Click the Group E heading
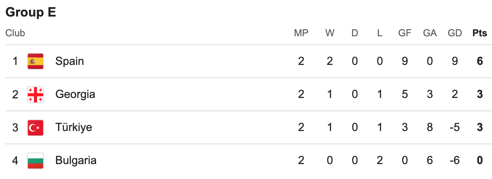492x179 pixels. [31, 12]
